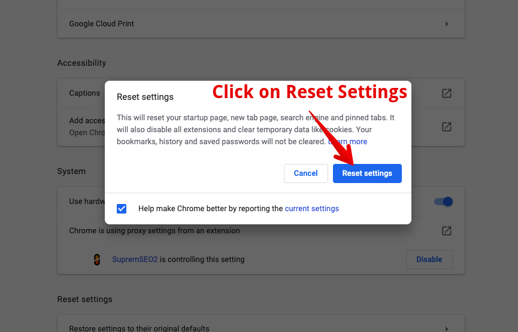Open Captions external link icon
This screenshot has width=518, height=332.
coord(447,93)
